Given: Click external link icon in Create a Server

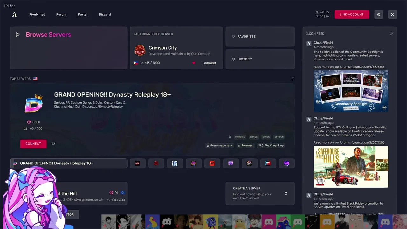Looking at the screenshot, I should pos(286,193).
